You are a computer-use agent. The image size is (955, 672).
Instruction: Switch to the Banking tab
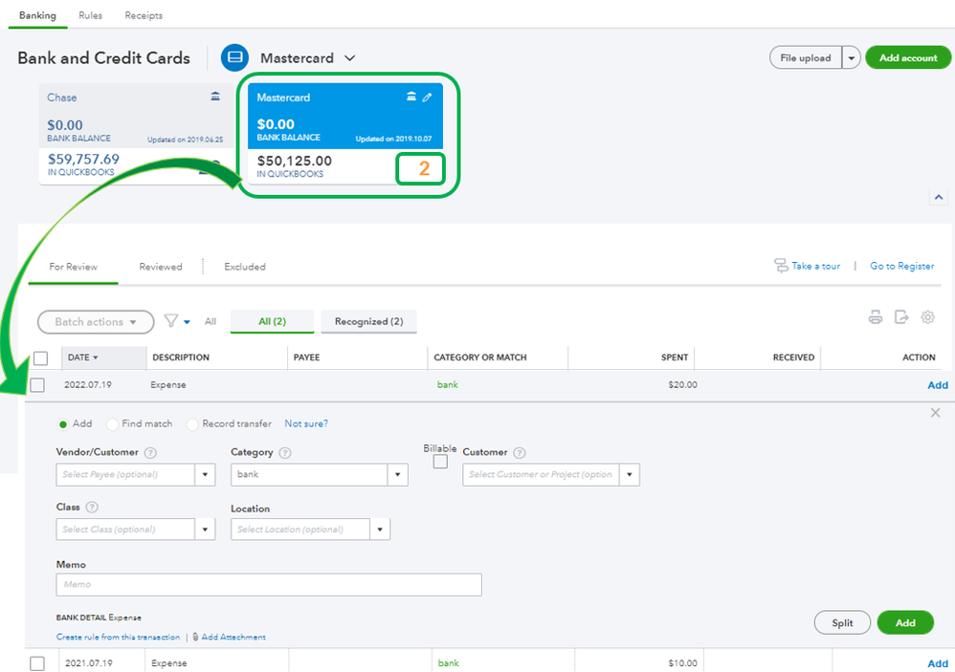pyautogui.click(x=37, y=15)
